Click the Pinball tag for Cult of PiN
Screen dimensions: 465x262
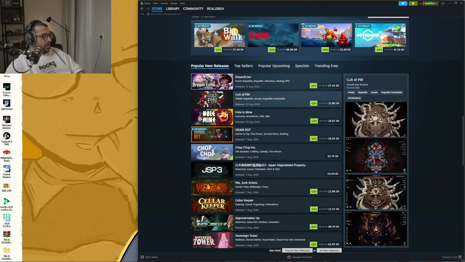click(351, 92)
